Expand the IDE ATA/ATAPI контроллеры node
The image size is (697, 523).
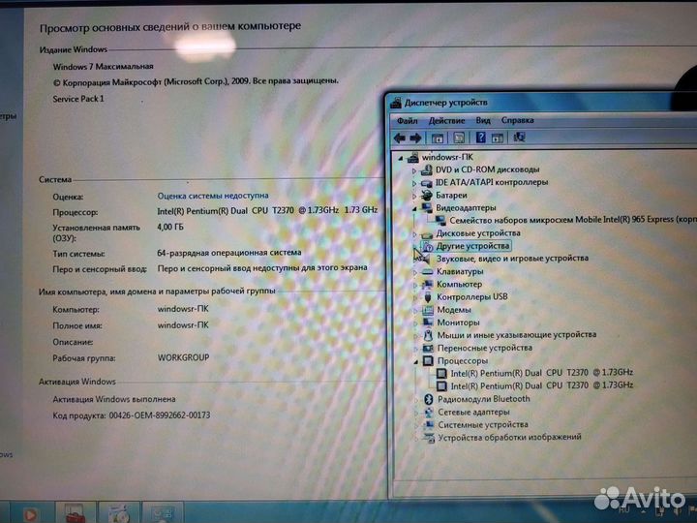pos(414,183)
